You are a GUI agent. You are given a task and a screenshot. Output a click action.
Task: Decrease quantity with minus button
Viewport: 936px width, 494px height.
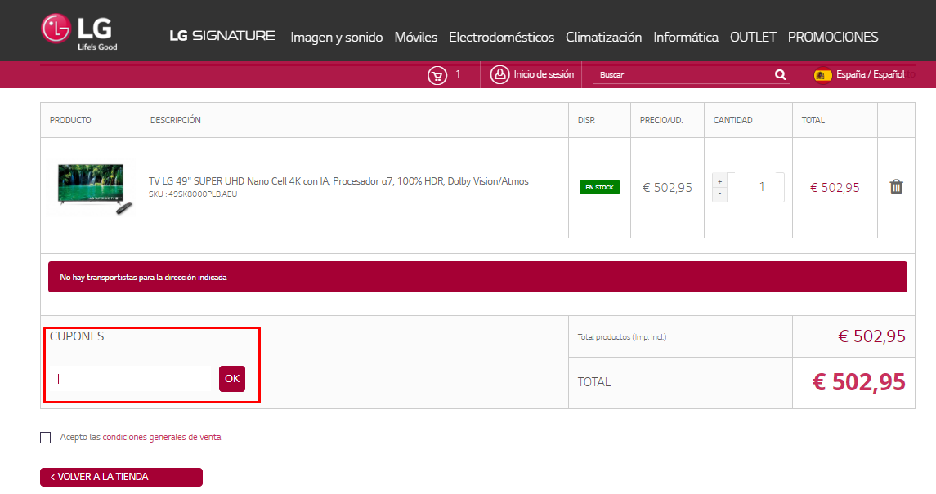coord(719,194)
